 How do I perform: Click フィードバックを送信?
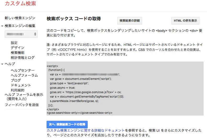(22, 105)
